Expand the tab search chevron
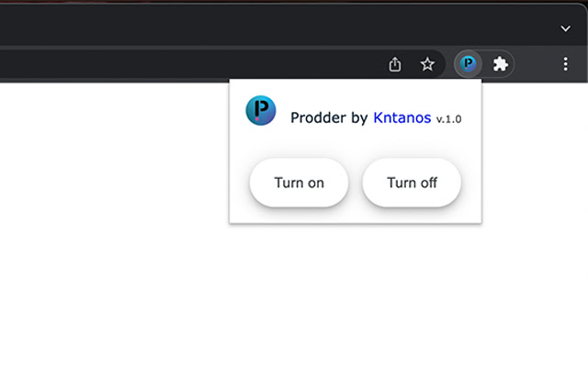The height and width of the screenshot is (367, 588). click(x=565, y=28)
